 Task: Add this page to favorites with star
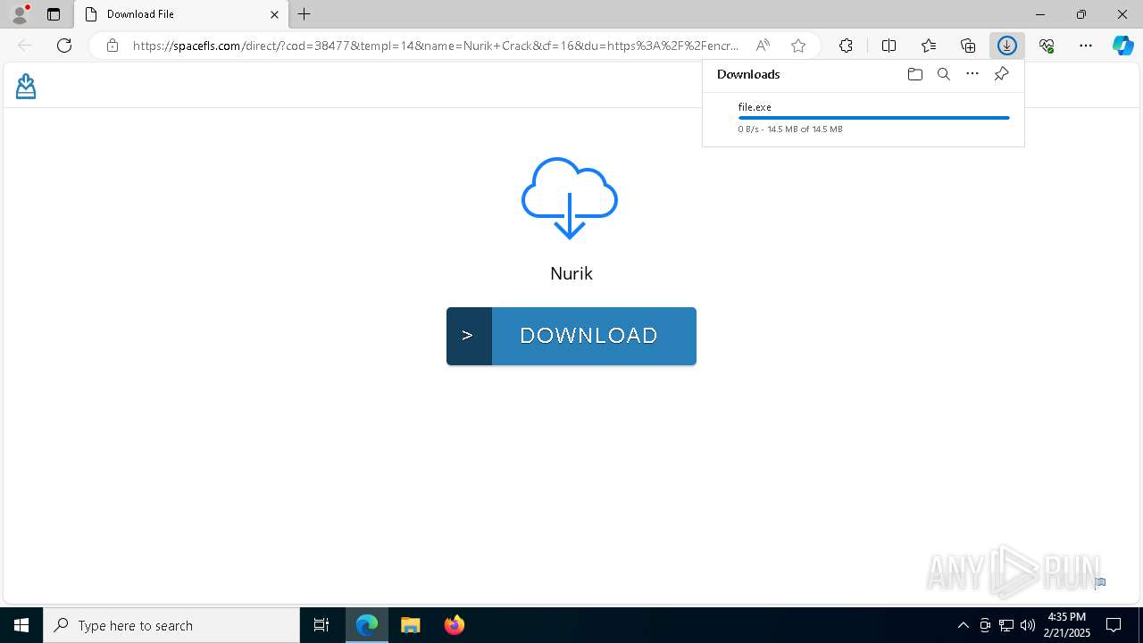pos(798,46)
